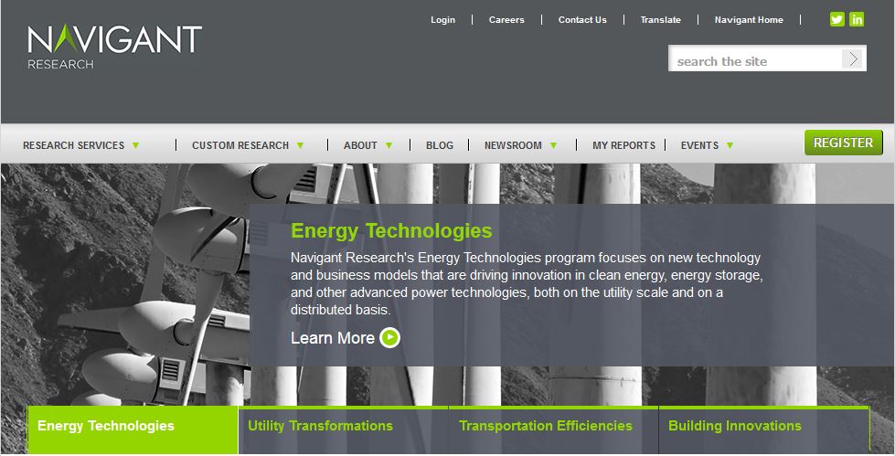Open My Reports page
Image resolution: width=895 pixels, height=456 pixels.
coord(623,145)
